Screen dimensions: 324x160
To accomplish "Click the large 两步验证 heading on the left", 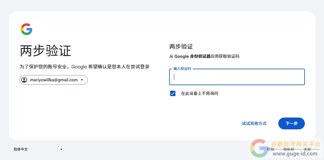I will pyautogui.click(x=45, y=51).
